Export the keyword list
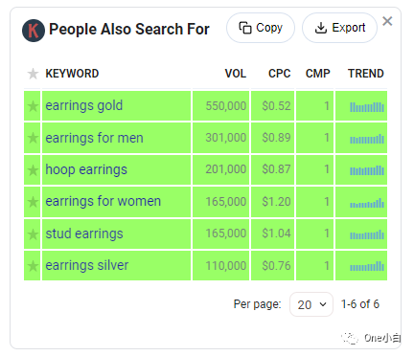The height and width of the screenshot is (356, 414). coord(339,28)
